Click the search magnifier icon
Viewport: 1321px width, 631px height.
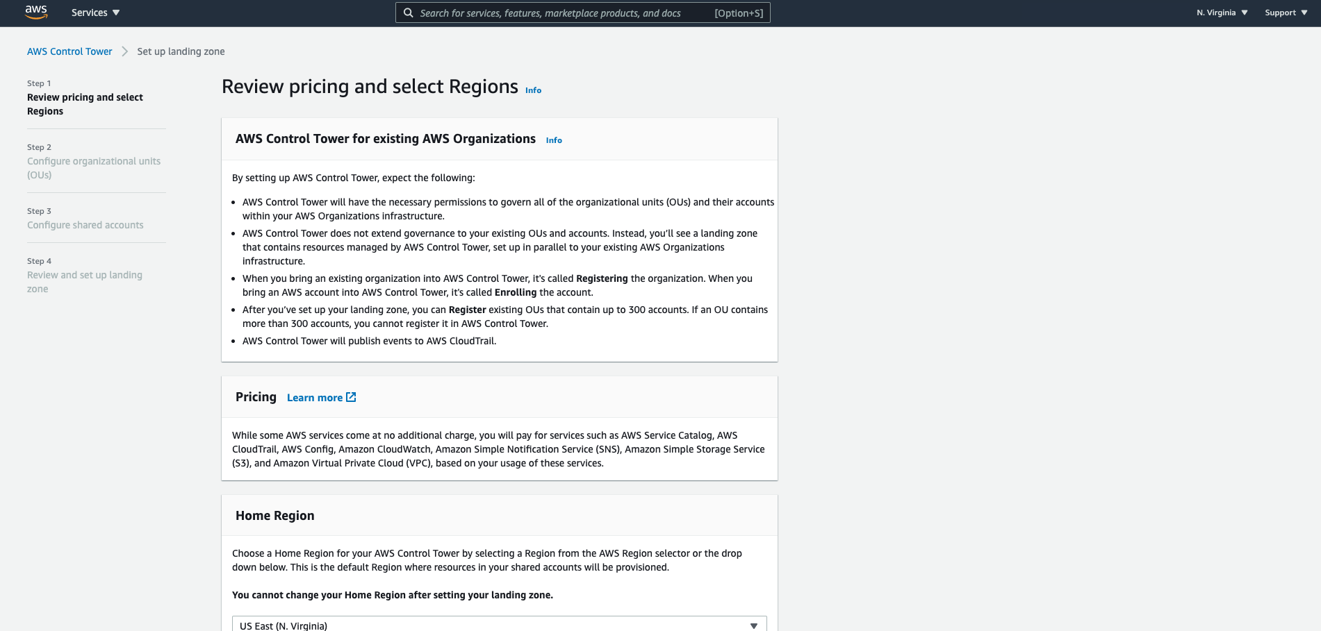(409, 12)
